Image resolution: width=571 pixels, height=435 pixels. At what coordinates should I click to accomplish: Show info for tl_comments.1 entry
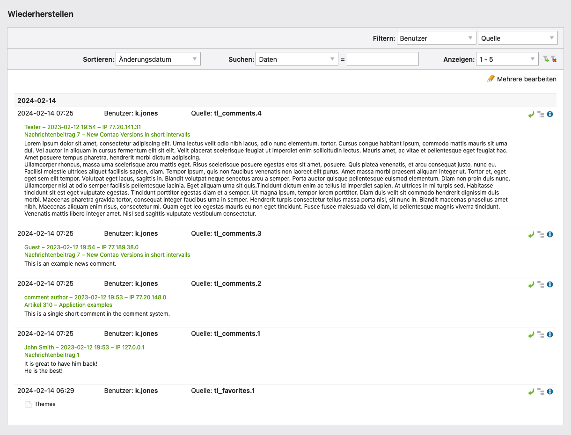(550, 334)
